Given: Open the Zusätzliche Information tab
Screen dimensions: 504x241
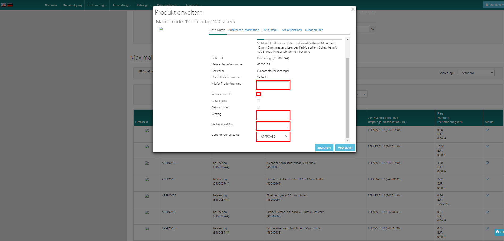Looking at the screenshot, I should tap(244, 30).
